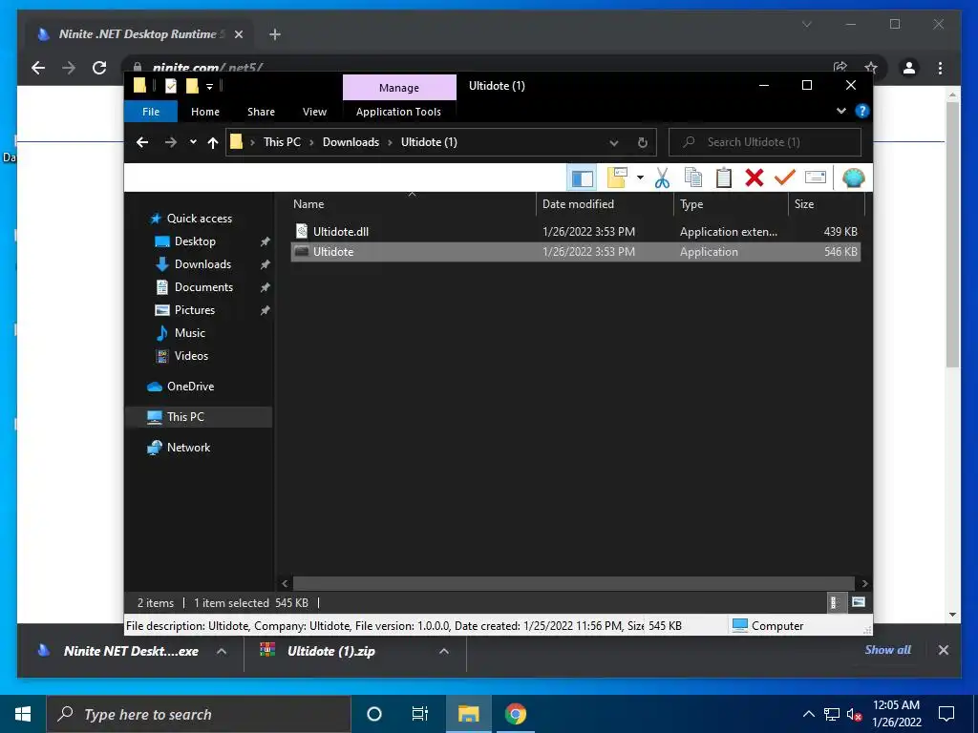Viewport: 978px width, 733px height.
Task: Open Music in navigation pane
Action: [190, 333]
